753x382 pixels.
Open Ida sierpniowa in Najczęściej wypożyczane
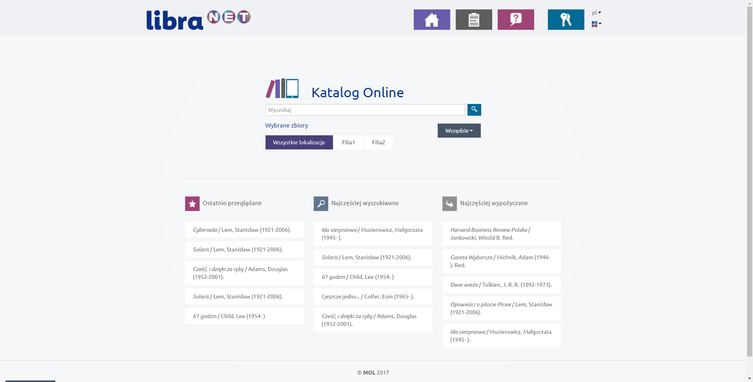tap(502, 336)
